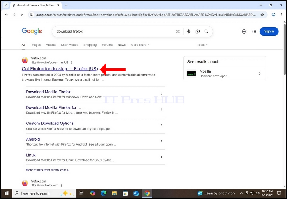The height and width of the screenshot is (199, 287).
Task: Click the Firefox favicon of first result
Action: (x=25, y=60)
